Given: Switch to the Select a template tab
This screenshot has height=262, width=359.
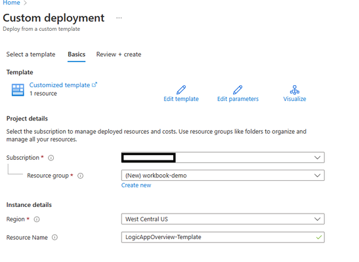Looking at the screenshot, I should tap(31, 54).
